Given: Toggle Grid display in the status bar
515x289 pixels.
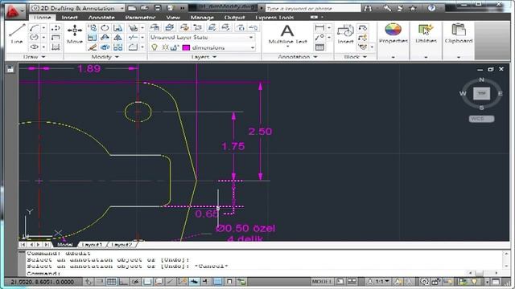Looking at the screenshot, I should point(112,282).
